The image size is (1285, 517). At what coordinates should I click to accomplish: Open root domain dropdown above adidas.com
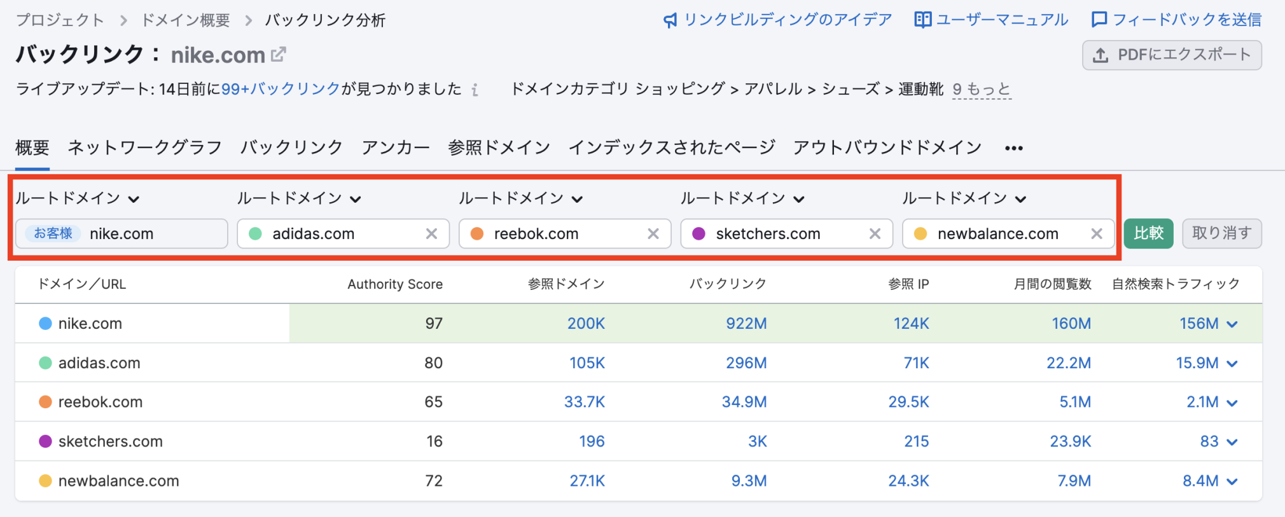point(299,198)
